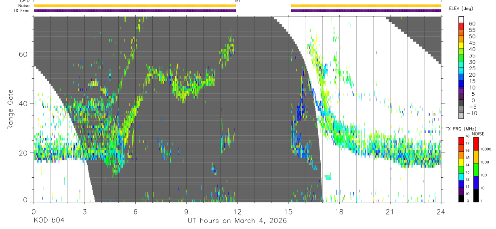The width and height of the screenshot is (496, 229).
Task: Click the right yellow Noise strip segment
Action: click(366, 6)
